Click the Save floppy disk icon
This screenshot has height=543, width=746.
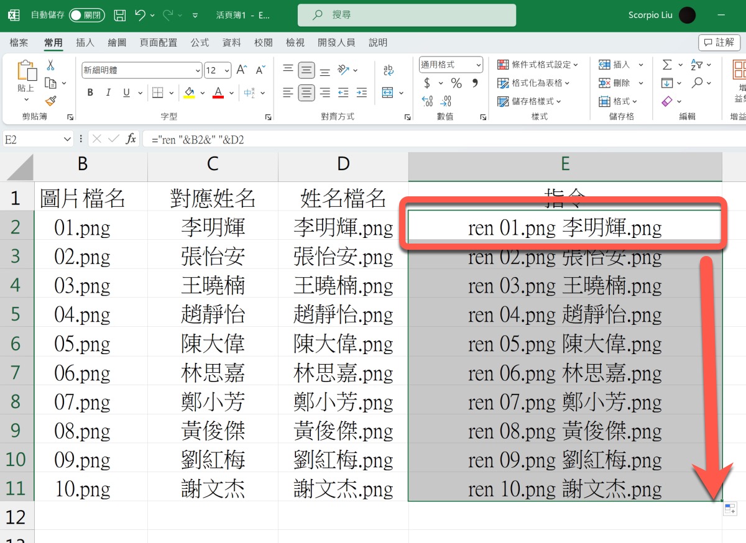[x=120, y=15]
